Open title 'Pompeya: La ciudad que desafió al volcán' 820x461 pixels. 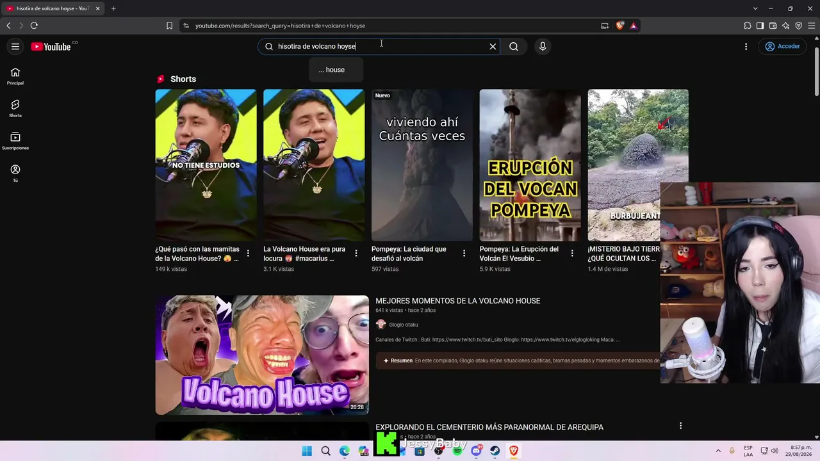pos(410,254)
